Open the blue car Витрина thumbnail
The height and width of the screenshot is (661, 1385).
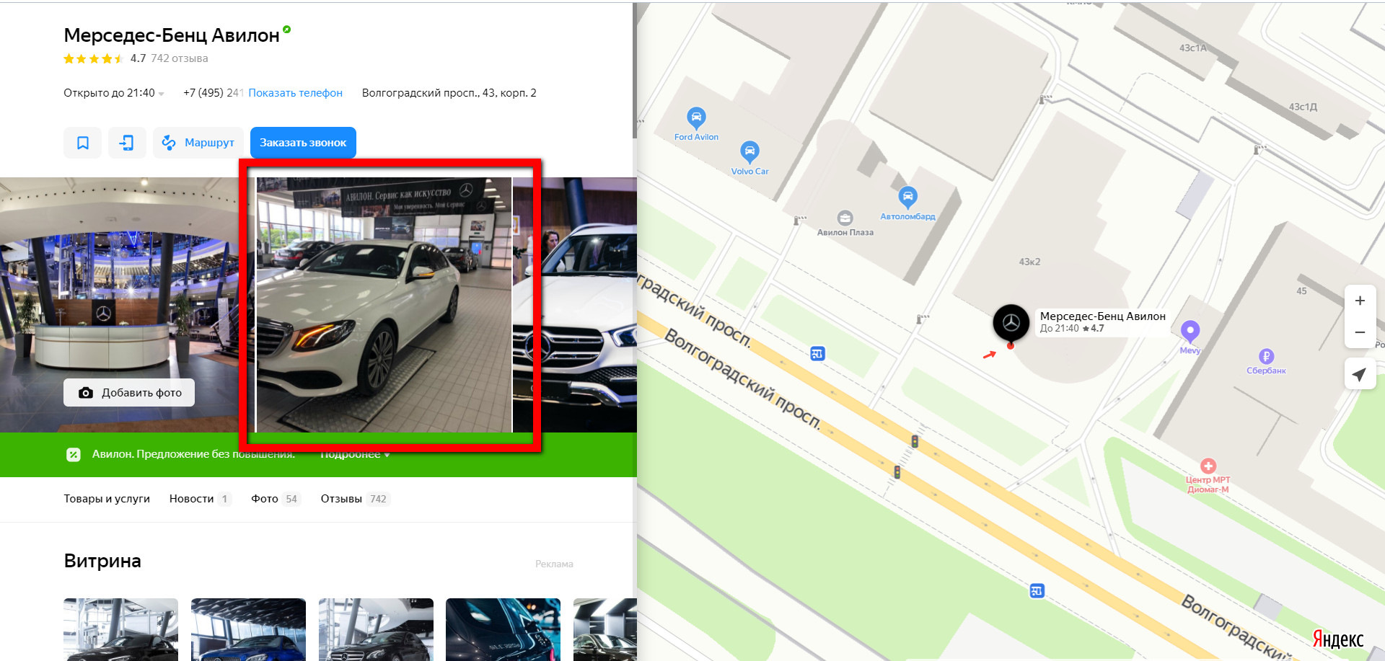coord(248,629)
